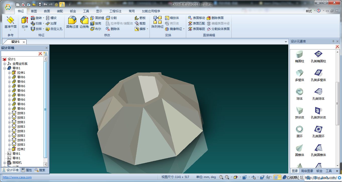Viewport: 342px width, 182px height.
Task: Switch to the 曲面 ribbon tab
Action: (47, 11)
